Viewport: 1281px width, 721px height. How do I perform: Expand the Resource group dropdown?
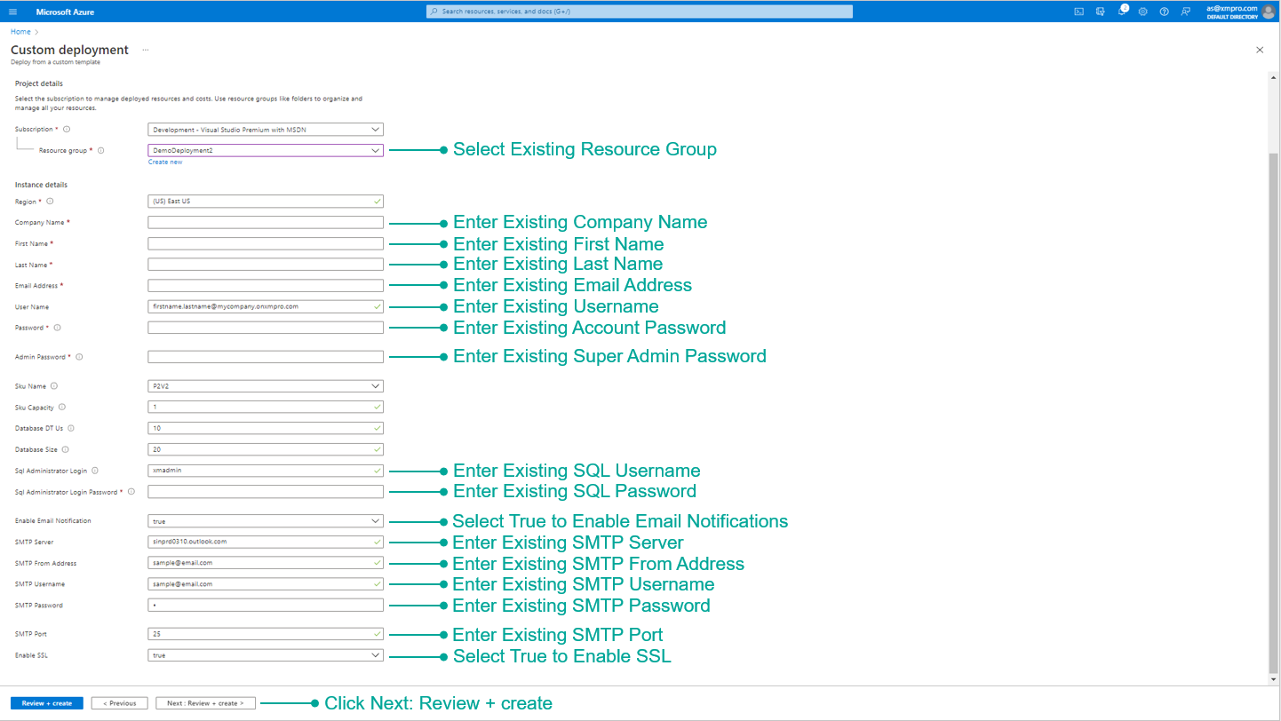266,151
